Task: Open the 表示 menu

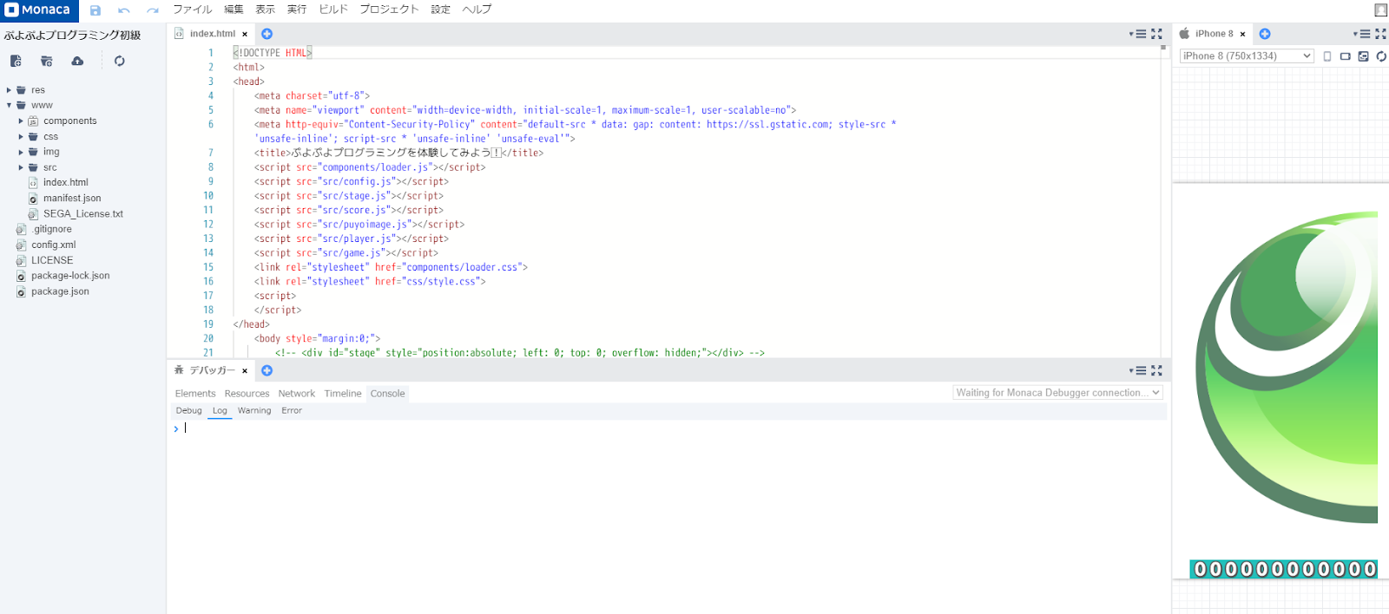Action: click(265, 10)
